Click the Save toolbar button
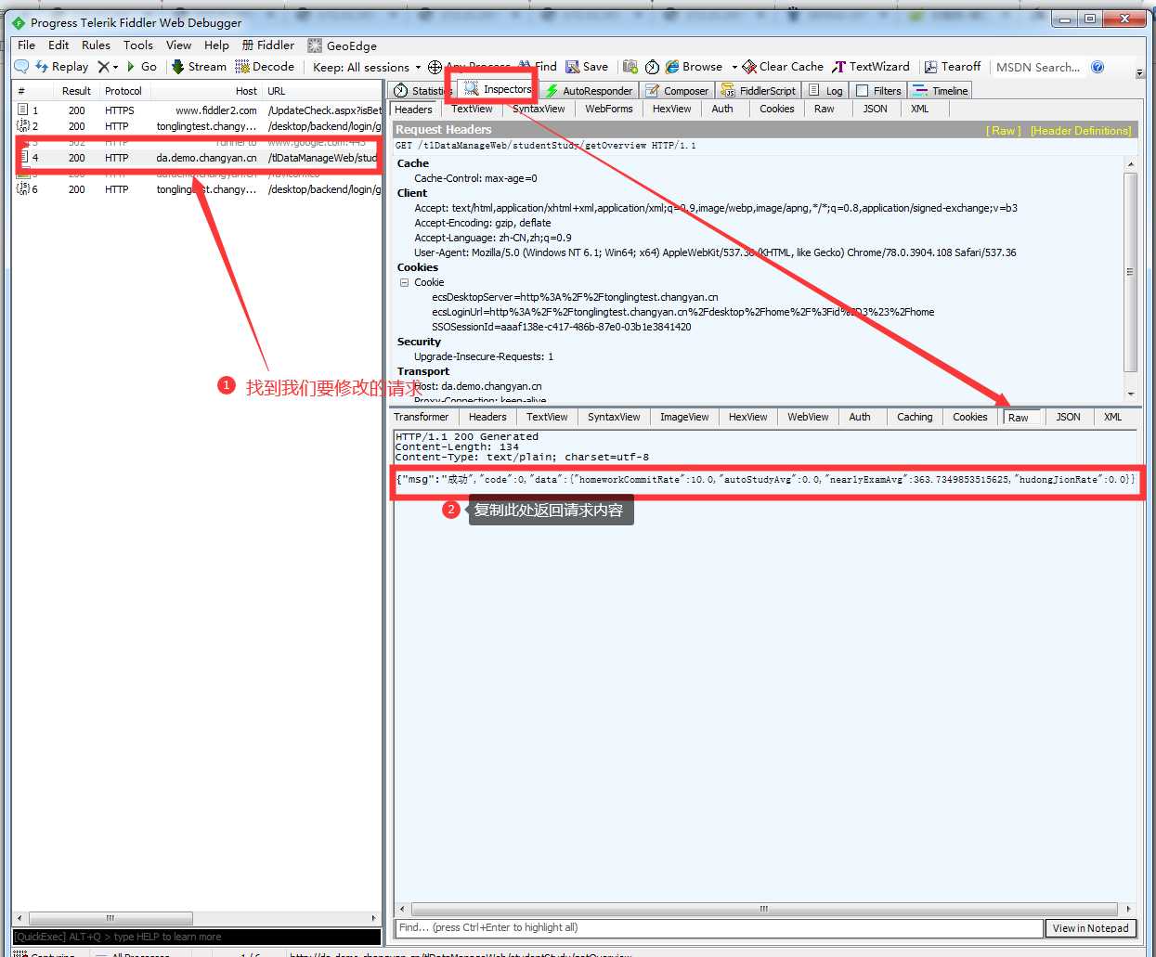This screenshot has width=1156, height=957. (587, 67)
